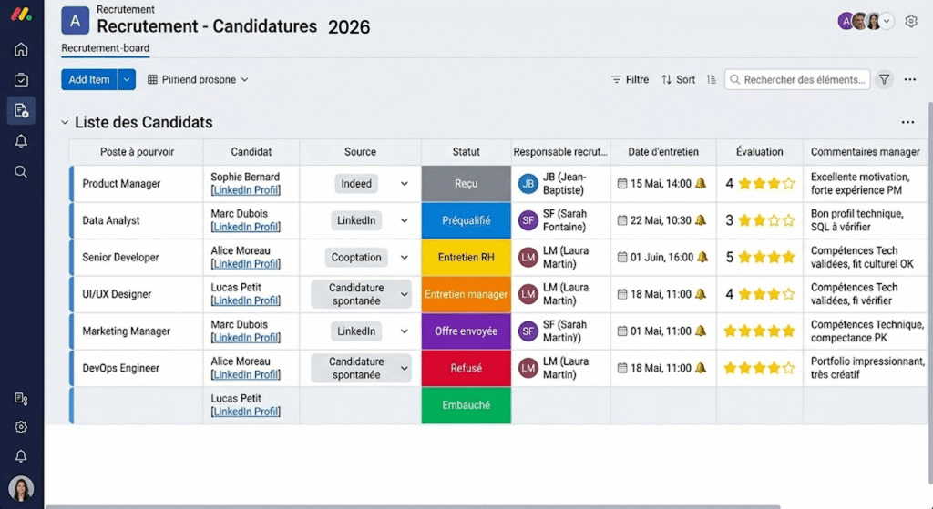Click the JB recruiter avatar in Product Manager row
Screen dimensions: 933x509
click(x=528, y=184)
